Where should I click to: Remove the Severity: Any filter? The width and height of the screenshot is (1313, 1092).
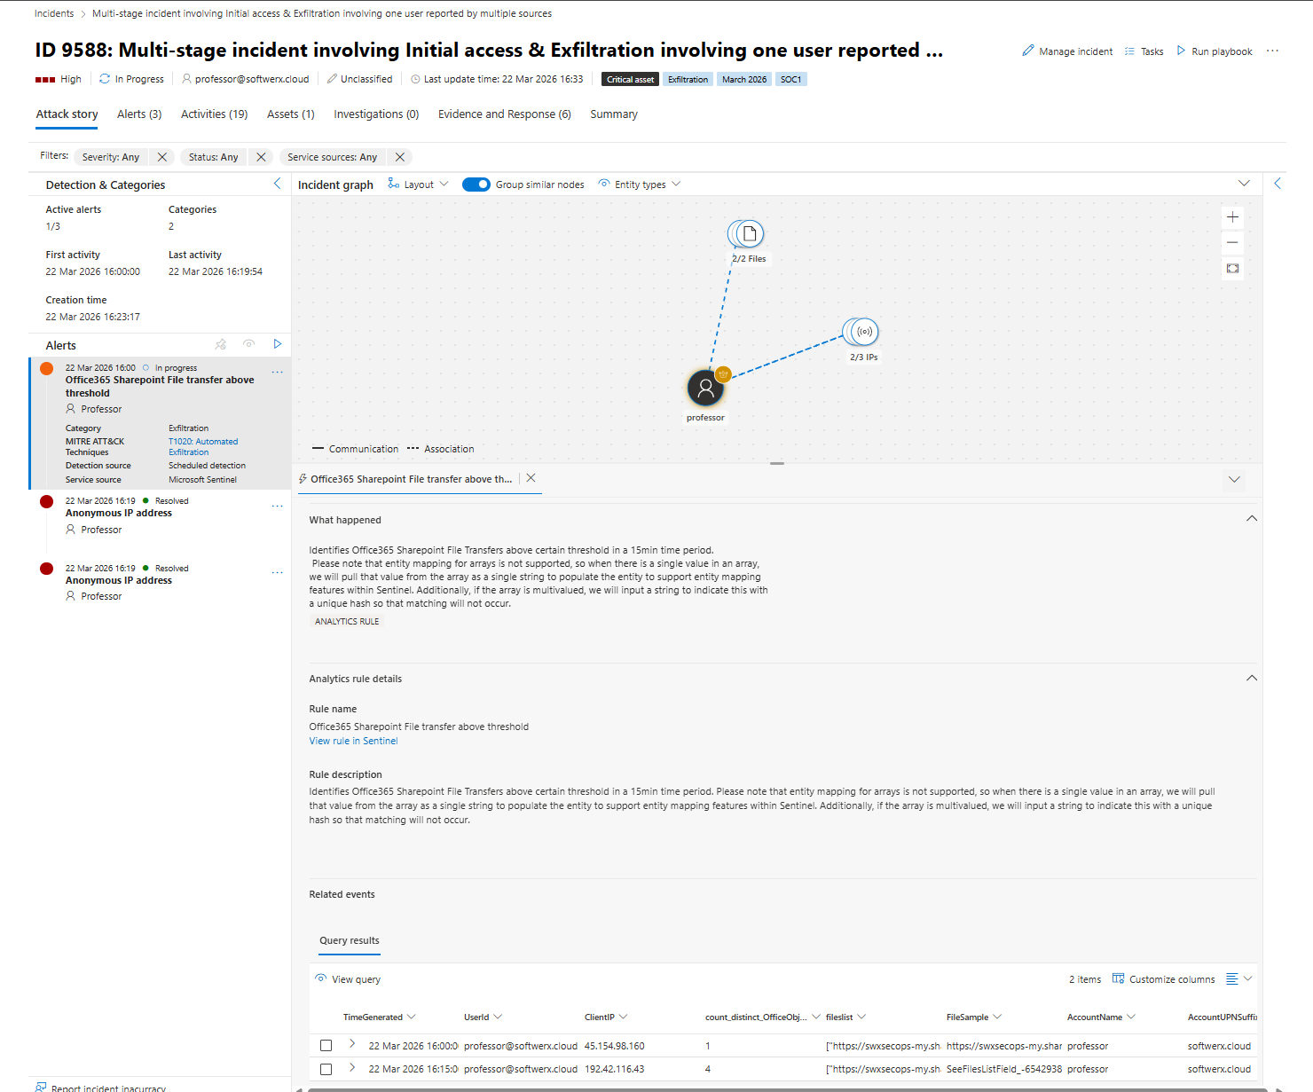tap(161, 157)
